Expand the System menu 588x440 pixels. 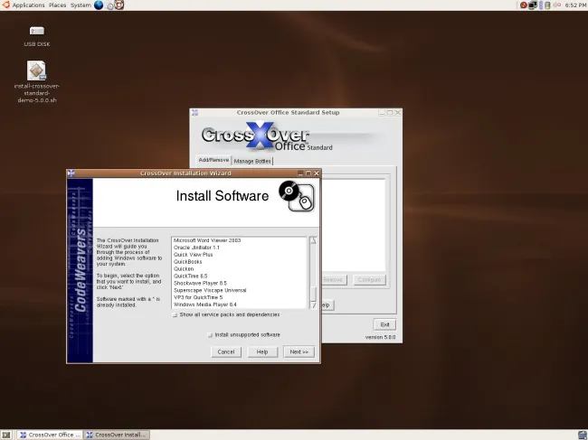(x=81, y=5)
